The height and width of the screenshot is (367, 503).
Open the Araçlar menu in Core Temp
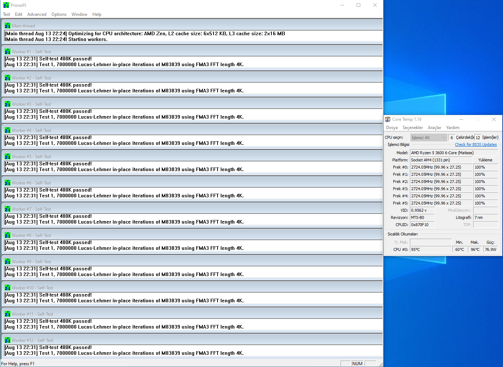click(434, 128)
